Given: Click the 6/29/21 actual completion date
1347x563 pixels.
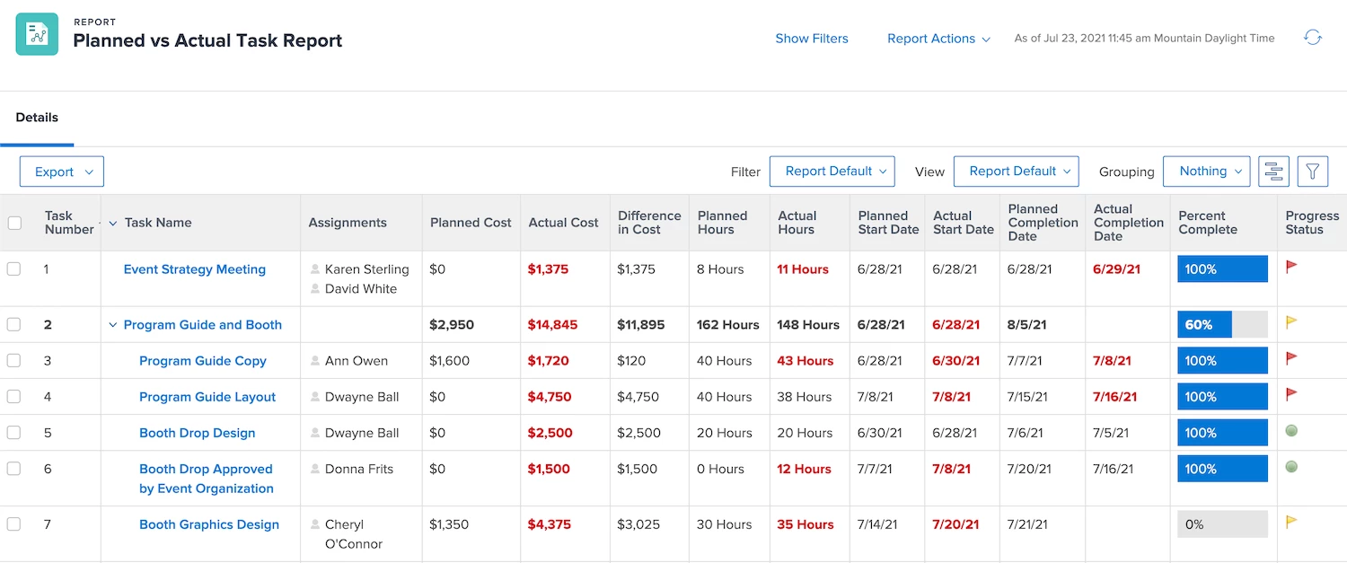Looking at the screenshot, I should pos(1116,269).
